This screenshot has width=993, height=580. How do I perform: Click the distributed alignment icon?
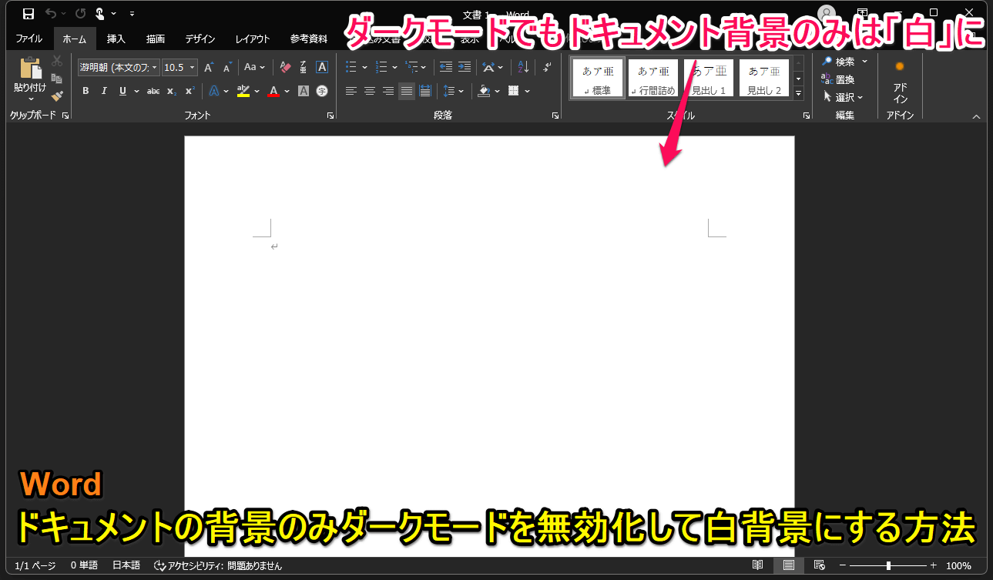click(x=425, y=91)
